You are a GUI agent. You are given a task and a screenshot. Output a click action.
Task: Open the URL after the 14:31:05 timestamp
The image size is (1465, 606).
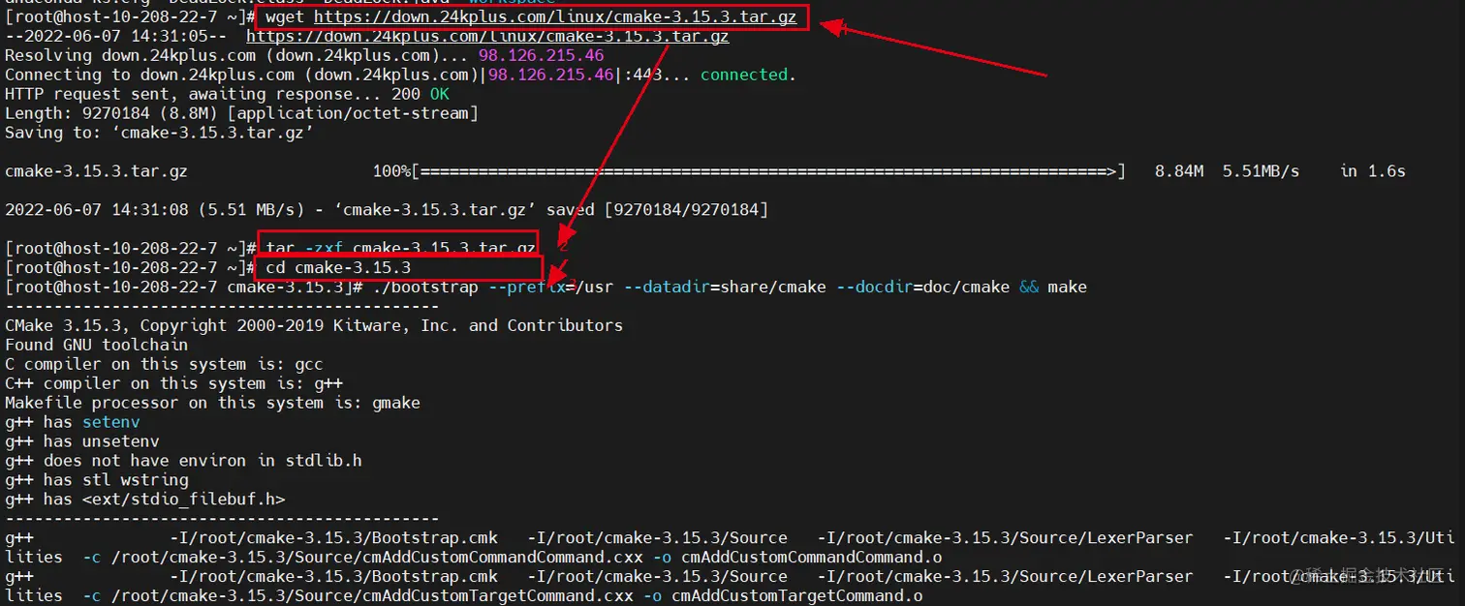click(487, 37)
